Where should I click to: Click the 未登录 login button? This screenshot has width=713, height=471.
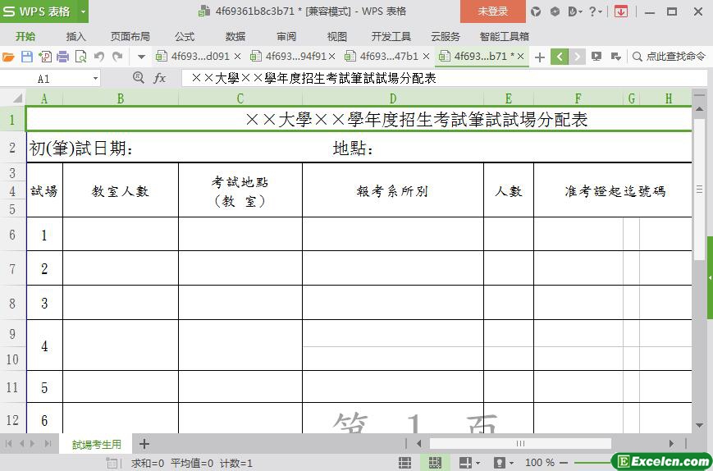tap(493, 11)
